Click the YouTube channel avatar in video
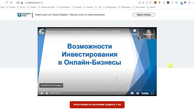 coord(42,31)
